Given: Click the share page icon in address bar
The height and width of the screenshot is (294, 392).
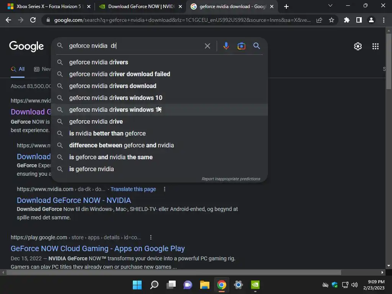Looking at the screenshot, I should (319, 20).
